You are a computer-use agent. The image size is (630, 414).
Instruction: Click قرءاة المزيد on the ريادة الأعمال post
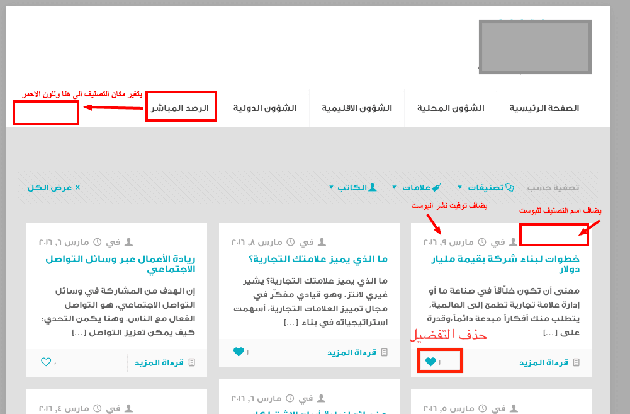click(159, 363)
